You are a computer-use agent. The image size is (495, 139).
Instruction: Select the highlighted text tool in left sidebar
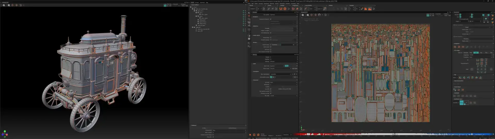[x=249, y=16]
